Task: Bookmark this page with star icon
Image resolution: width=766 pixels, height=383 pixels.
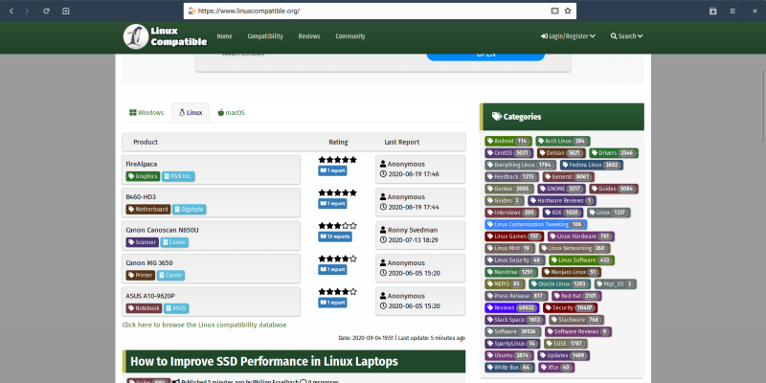Action: coord(570,11)
